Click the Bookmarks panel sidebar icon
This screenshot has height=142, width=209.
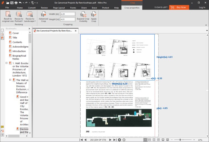tap(2, 38)
